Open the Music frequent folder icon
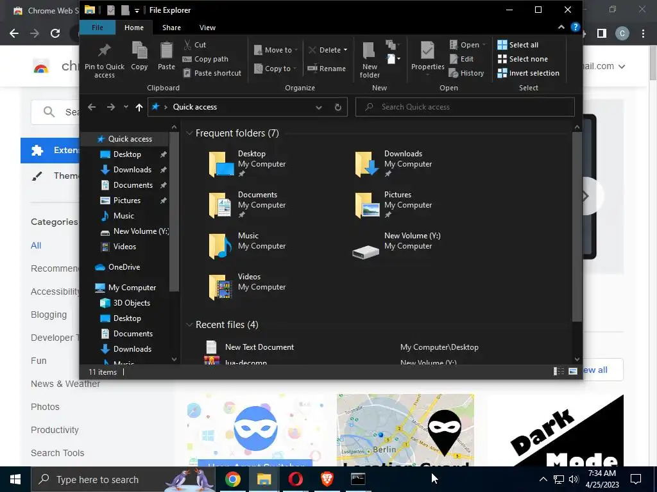 pos(221,247)
